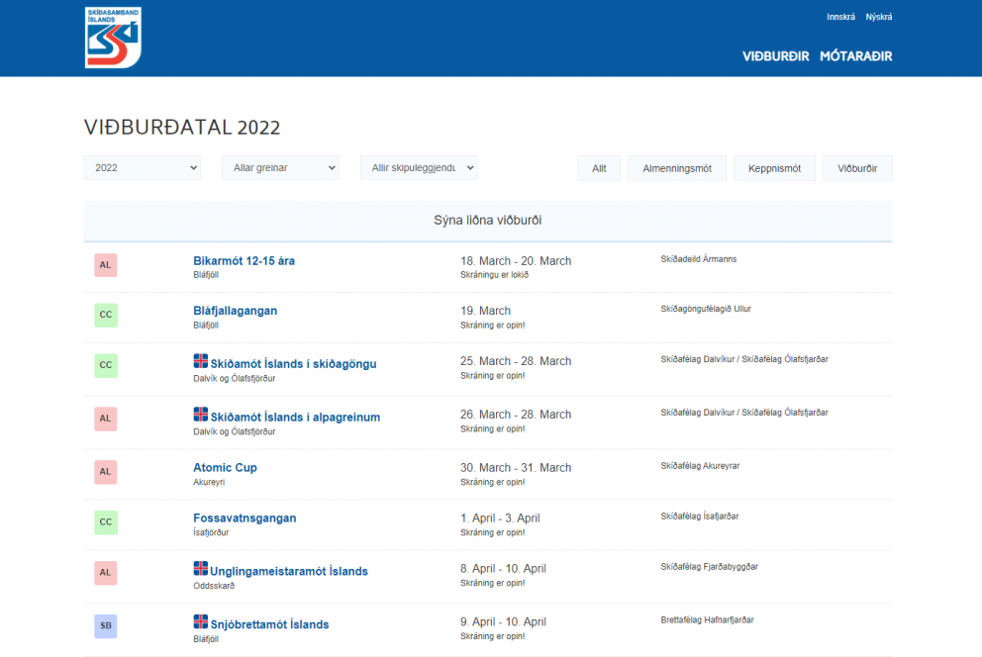Click the Skíðasamband Íslands logo
This screenshot has width=982, height=657.
[x=113, y=38]
